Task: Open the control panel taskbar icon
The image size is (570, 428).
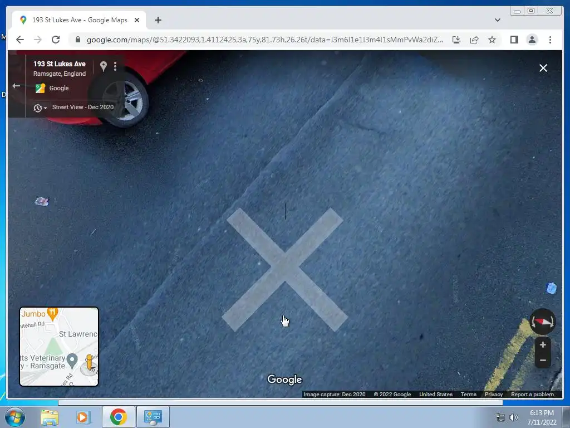Action: point(153,417)
